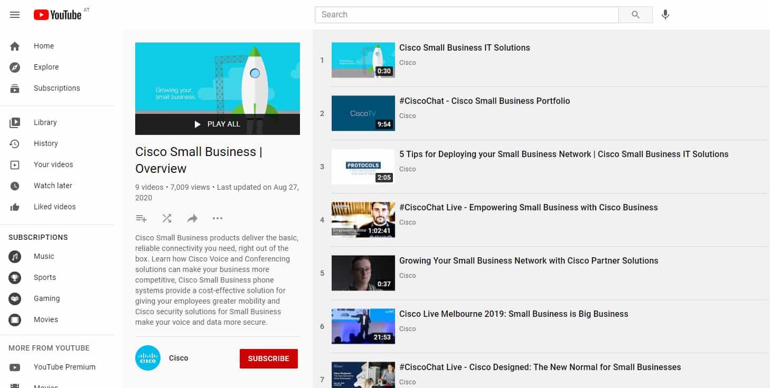The height and width of the screenshot is (388, 770).
Task: Open video Cisco Small Business IT Solutions
Action: click(465, 47)
